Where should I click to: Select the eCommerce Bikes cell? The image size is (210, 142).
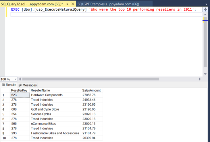point(55,124)
